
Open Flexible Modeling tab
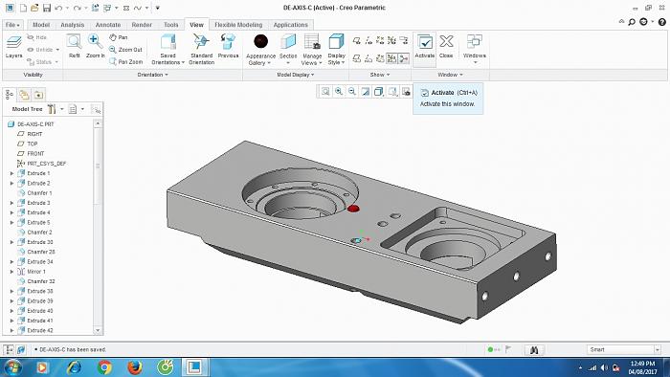coord(238,25)
